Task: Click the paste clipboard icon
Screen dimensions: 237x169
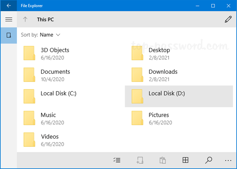Action: click(162, 160)
